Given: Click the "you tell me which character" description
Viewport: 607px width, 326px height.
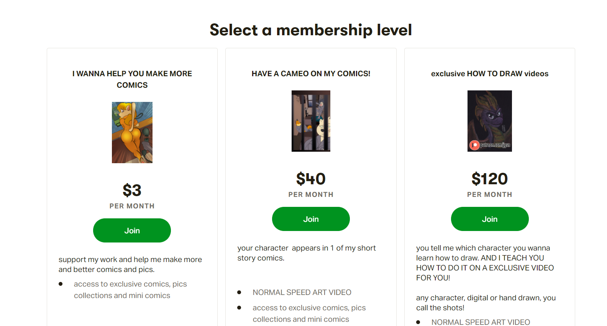Looking at the screenshot, I should pyautogui.click(x=485, y=263).
